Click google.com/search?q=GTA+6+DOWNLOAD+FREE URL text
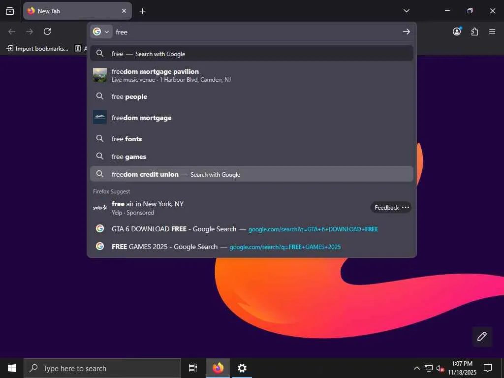 pyautogui.click(x=313, y=229)
